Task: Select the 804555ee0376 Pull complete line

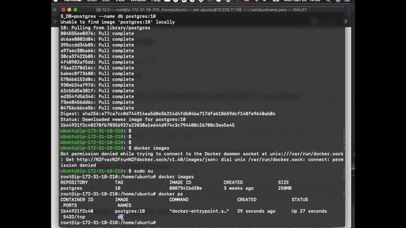Action: click(x=97, y=34)
